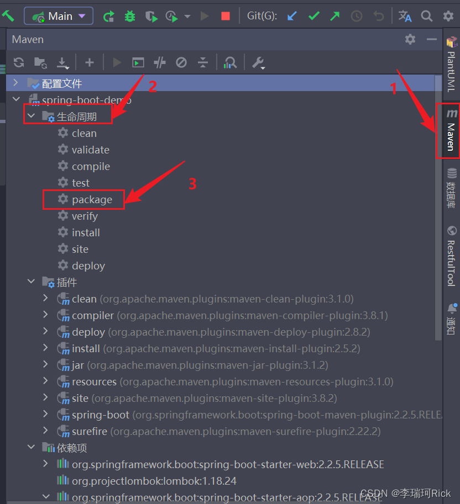460x504 pixels.
Task: Open Maven settings wrench
Action: pyautogui.click(x=259, y=63)
